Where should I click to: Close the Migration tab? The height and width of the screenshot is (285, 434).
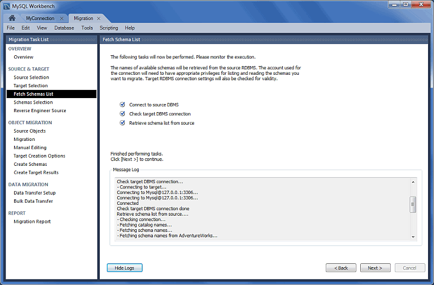click(99, 18)
